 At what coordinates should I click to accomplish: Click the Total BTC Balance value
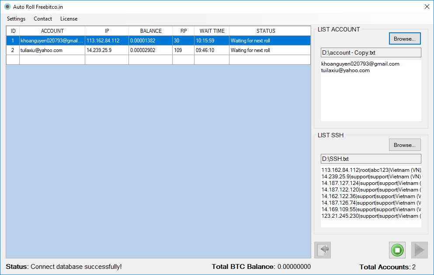click(294, 267)
